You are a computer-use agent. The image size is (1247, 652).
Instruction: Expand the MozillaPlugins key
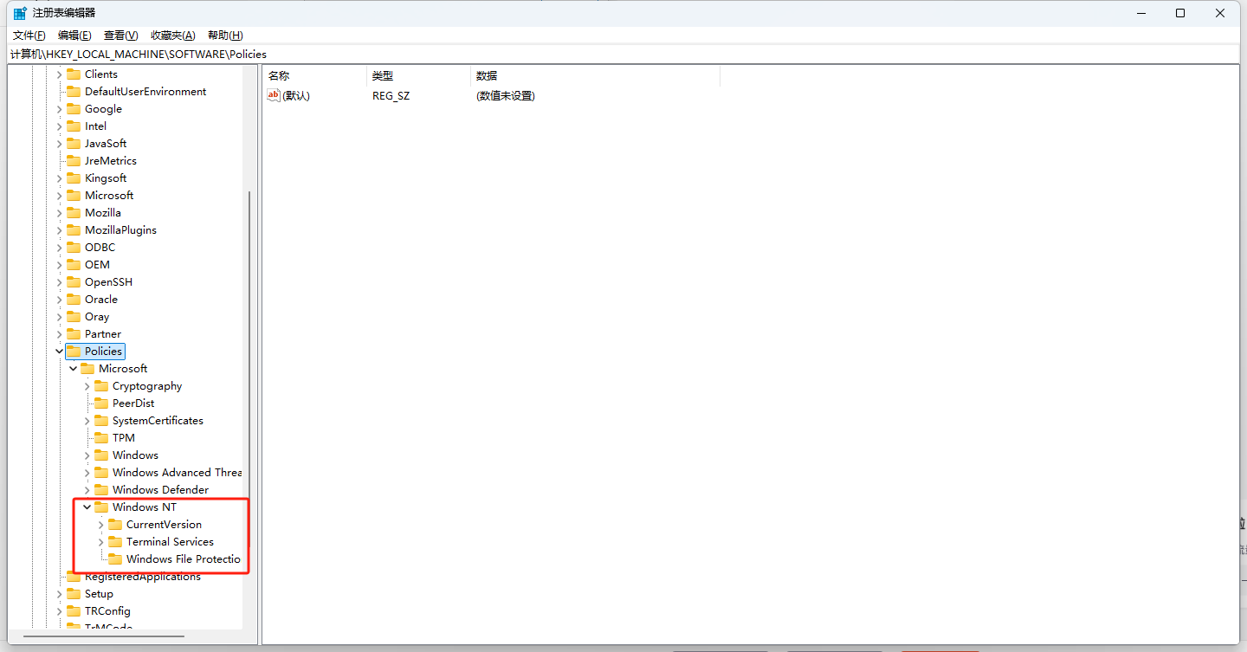(59, 230)
